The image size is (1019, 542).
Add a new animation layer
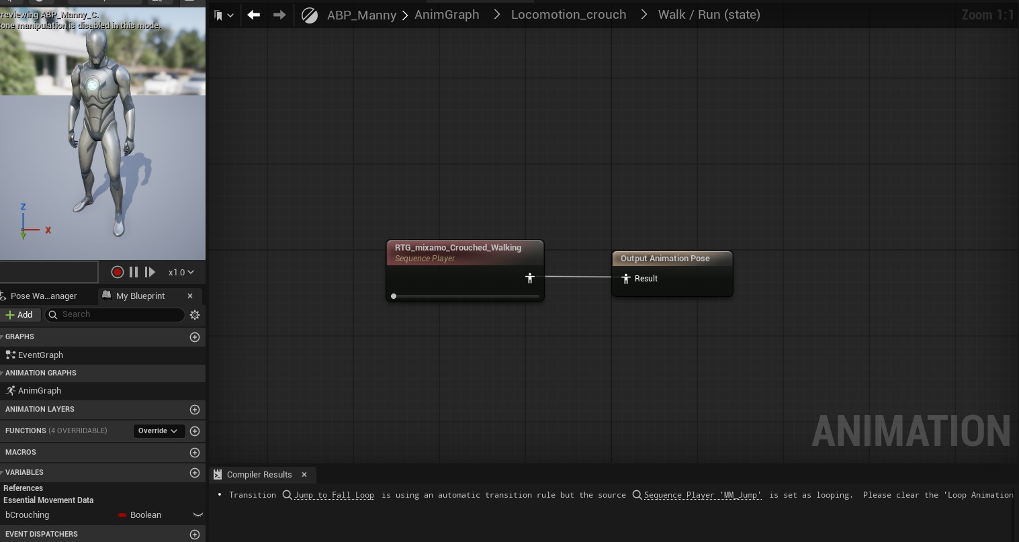(x=195, y=410)
